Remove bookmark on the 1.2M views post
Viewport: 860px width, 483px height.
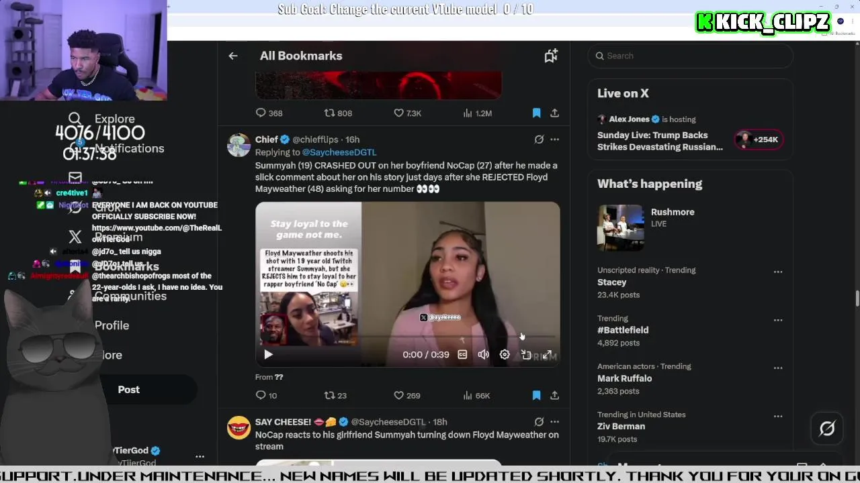click(536, 113)
